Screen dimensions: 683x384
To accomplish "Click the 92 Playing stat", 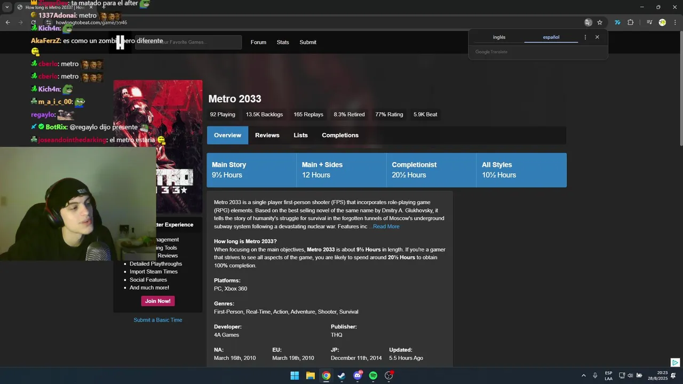I will (223, 115).
